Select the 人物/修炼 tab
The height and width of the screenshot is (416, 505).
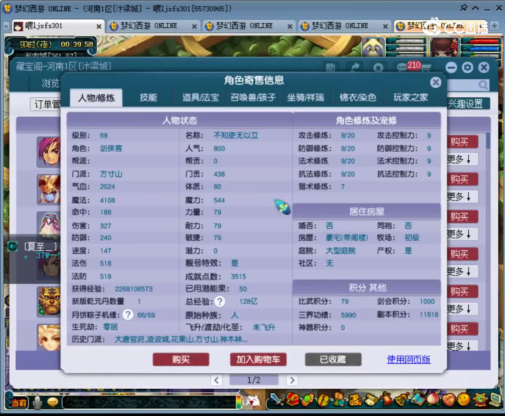coord(96,98)
